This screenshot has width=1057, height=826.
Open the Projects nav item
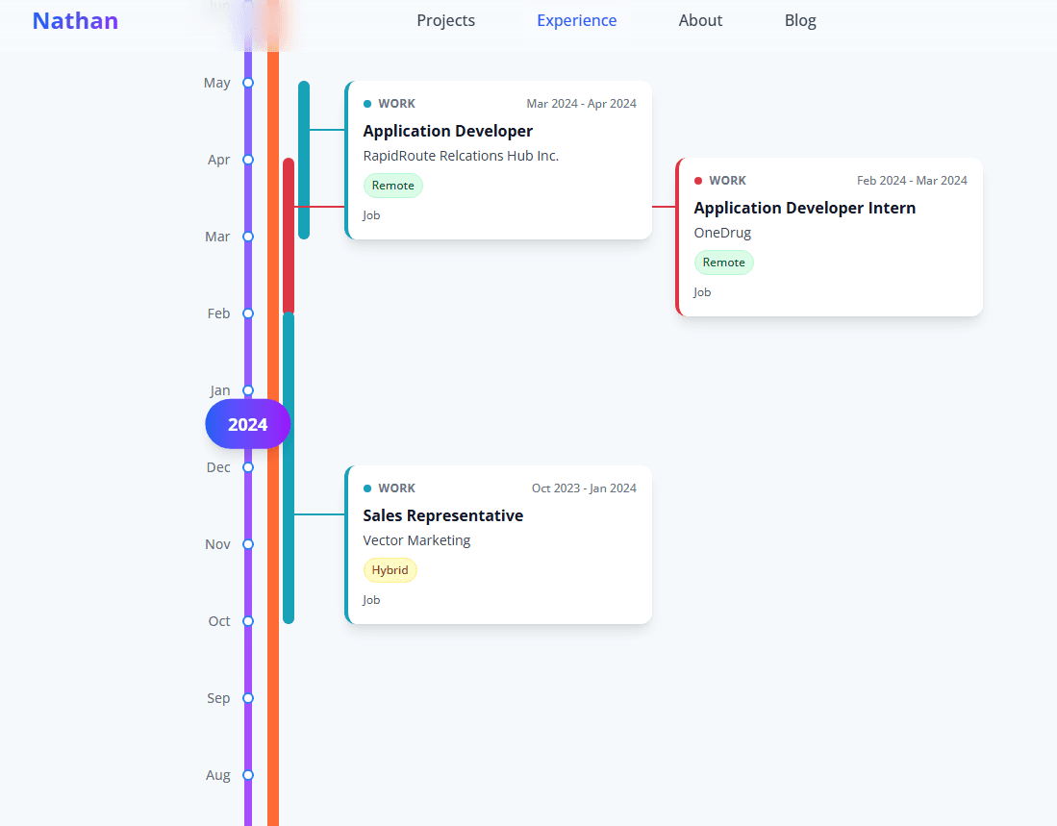tap(445, 21)
